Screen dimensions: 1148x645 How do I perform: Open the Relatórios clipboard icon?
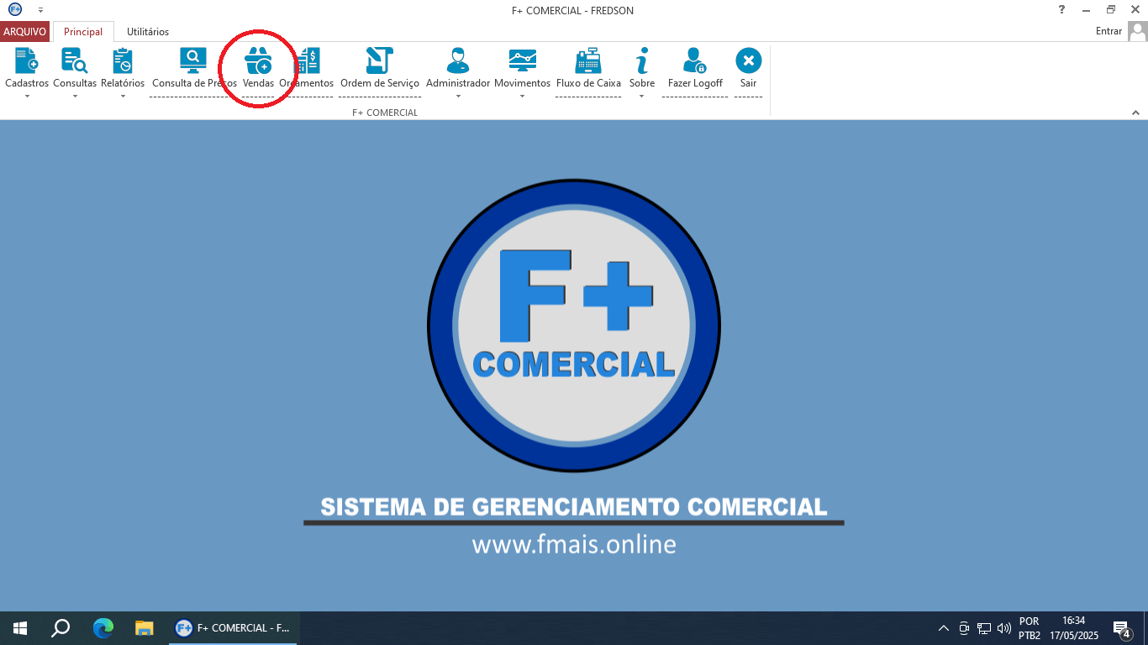click(123, 60)
